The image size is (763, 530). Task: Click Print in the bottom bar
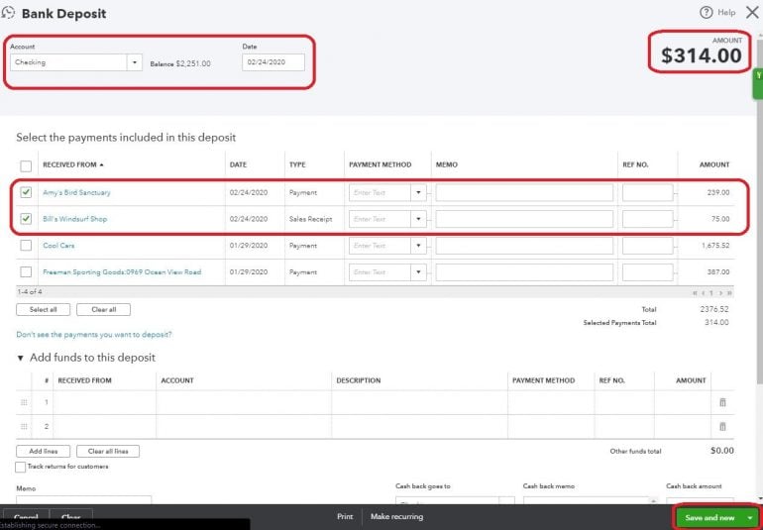[345, 517]
